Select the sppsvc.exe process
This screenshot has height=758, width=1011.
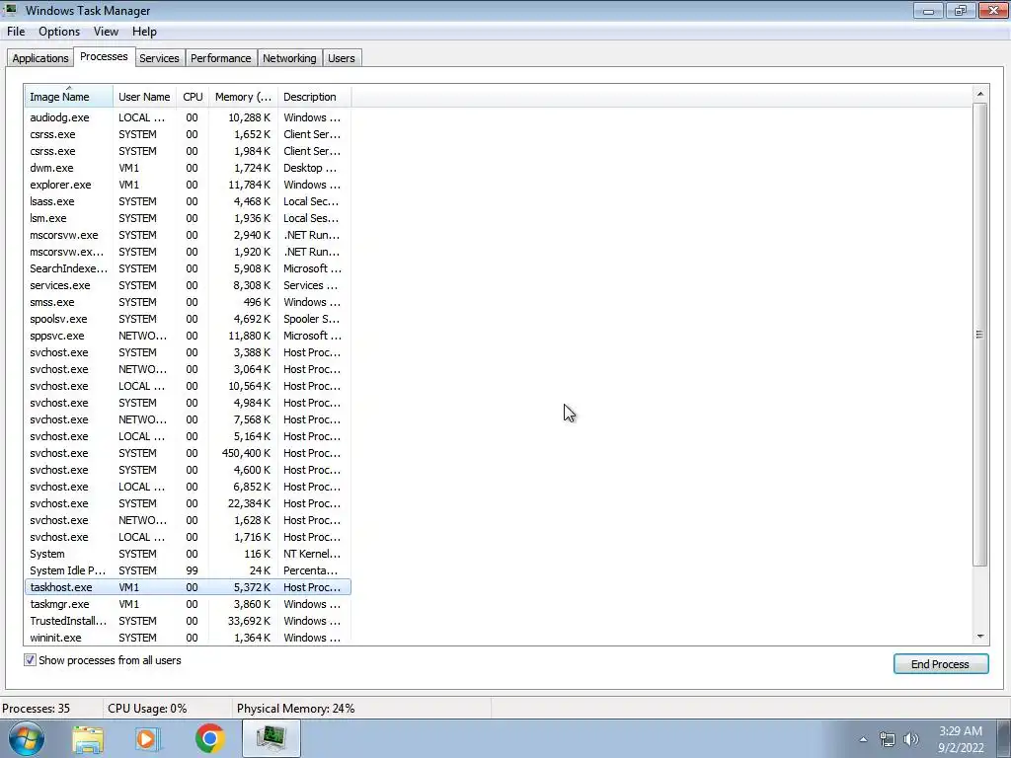188,336
